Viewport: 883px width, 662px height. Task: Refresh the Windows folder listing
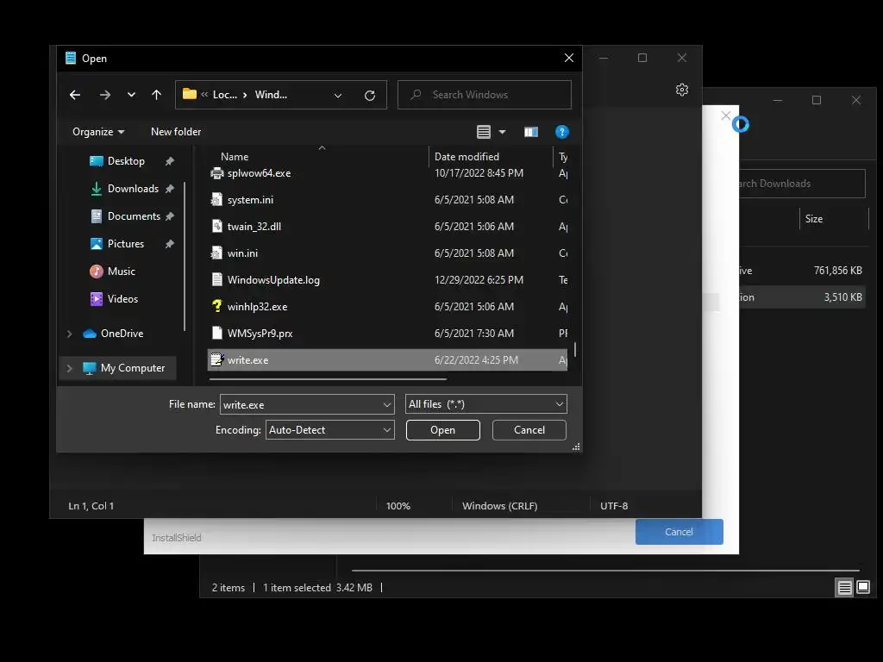pyautogui.click(x=370, y=96)
